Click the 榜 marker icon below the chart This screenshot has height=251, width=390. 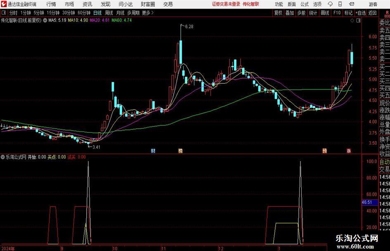(x=180, y=150)
